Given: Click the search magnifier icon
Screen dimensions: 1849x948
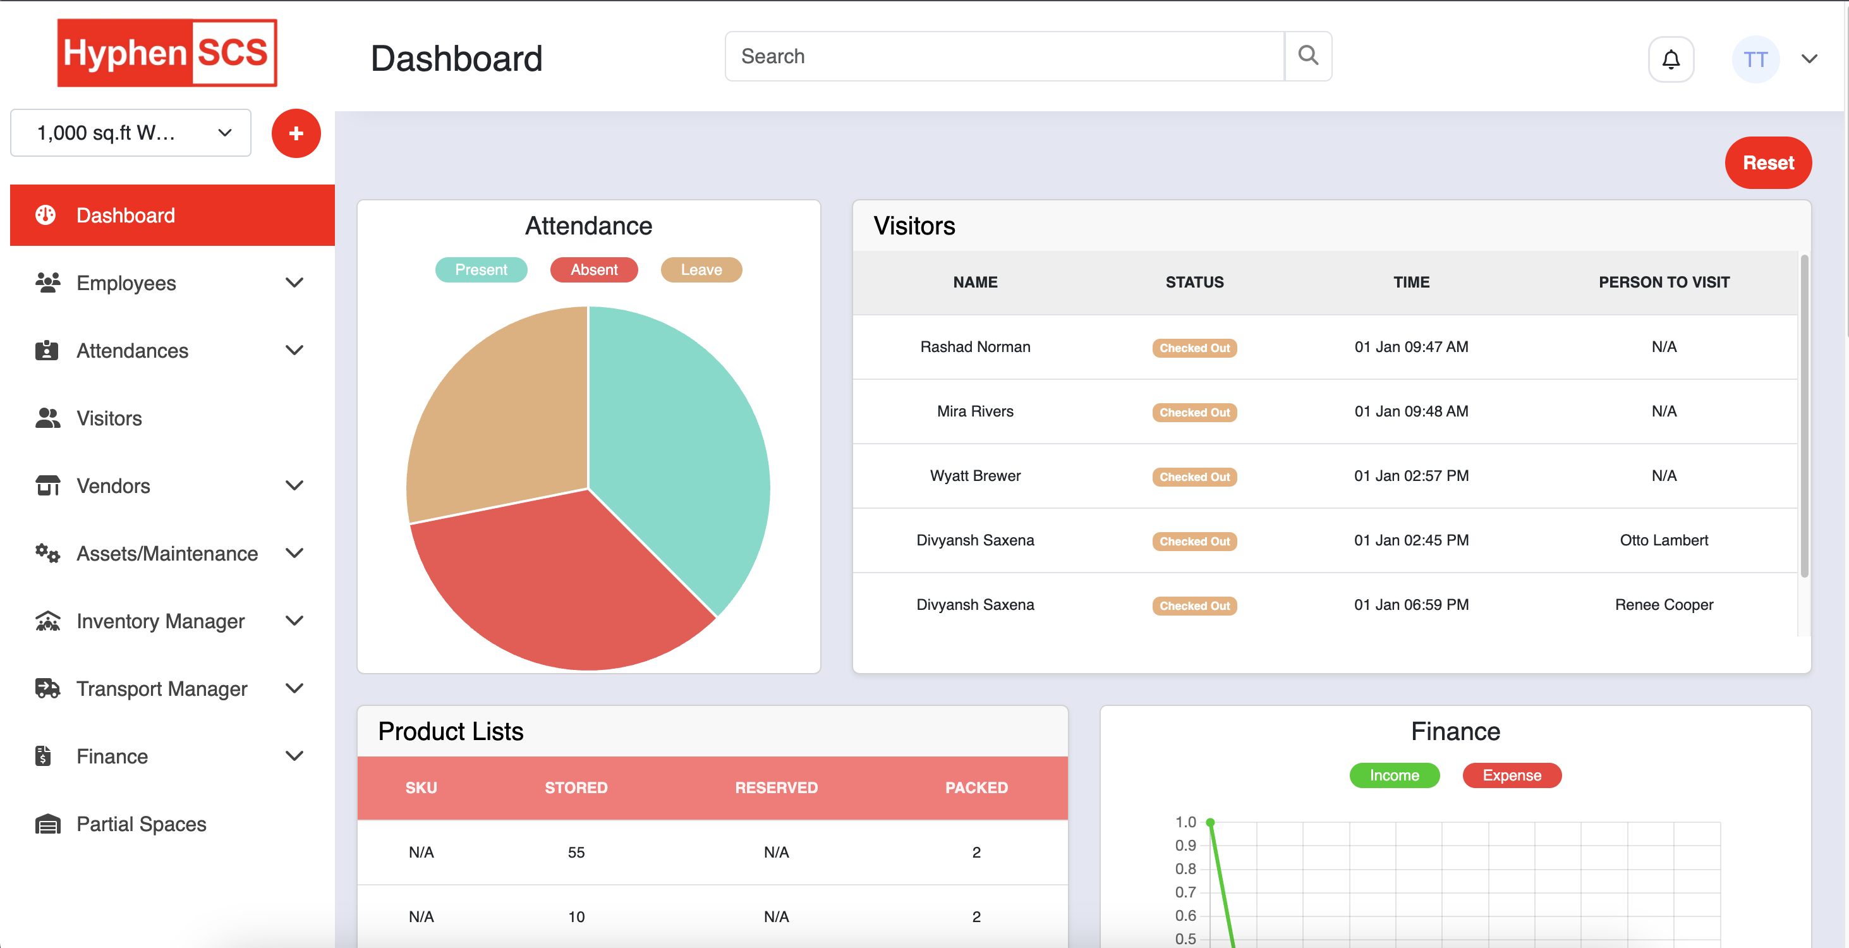Looking at the screenshot, I should tap(1308, 56).
